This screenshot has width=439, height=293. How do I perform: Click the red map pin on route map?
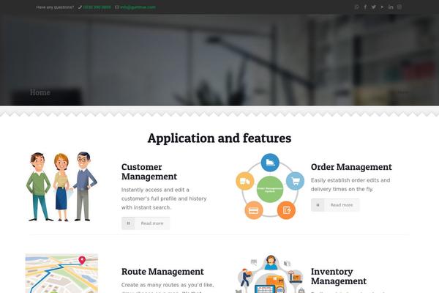[82, 260]
